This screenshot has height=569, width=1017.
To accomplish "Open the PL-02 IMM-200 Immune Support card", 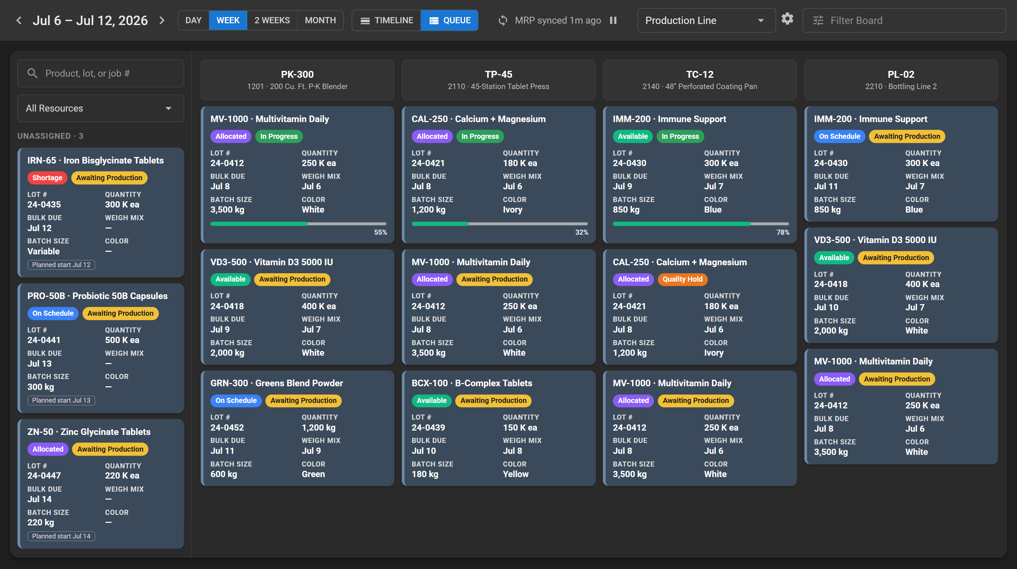I will click(x=901, y=164).
